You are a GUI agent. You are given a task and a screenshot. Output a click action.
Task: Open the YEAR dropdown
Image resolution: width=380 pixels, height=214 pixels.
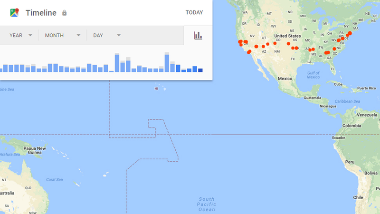tap(20, 35)
